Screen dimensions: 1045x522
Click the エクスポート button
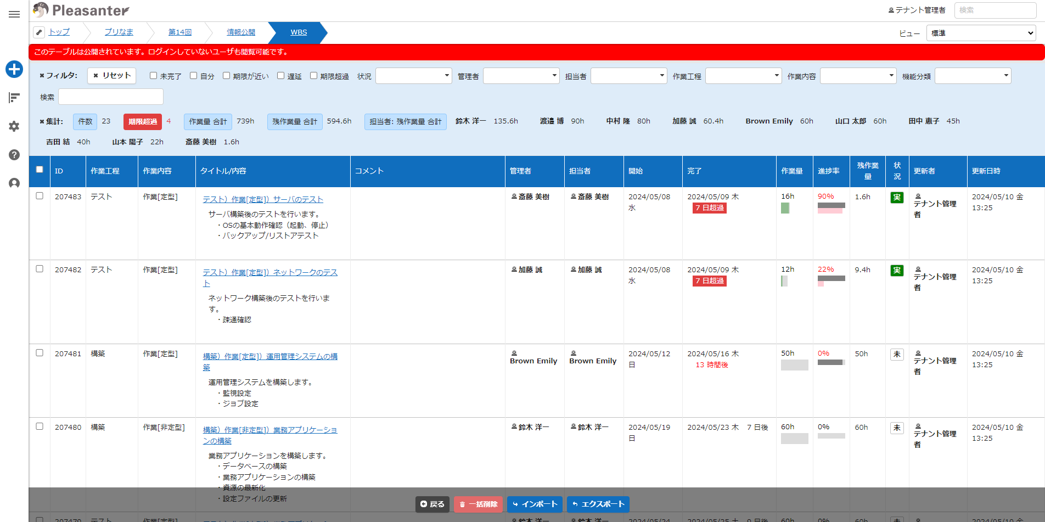(x=598, y=504)
